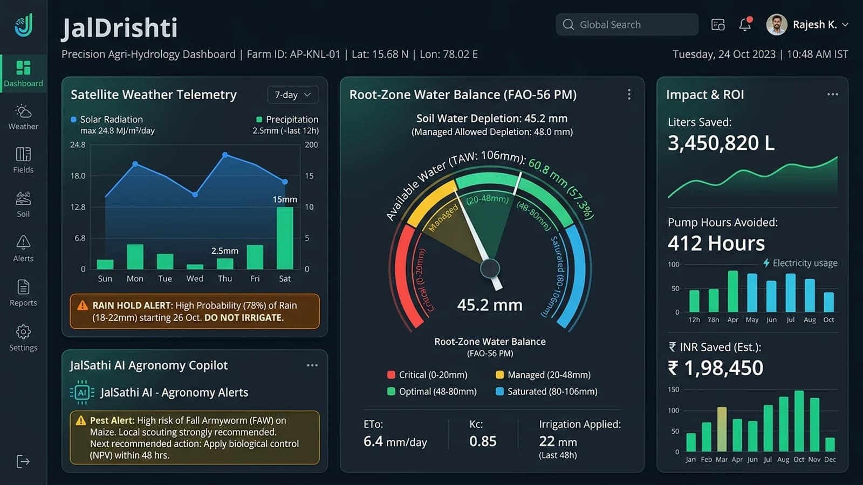The height and width of the screenshot is (485, 863).
Task: Toggle the Saturated (80-106mm) legend item
Action: coord(546,391)
